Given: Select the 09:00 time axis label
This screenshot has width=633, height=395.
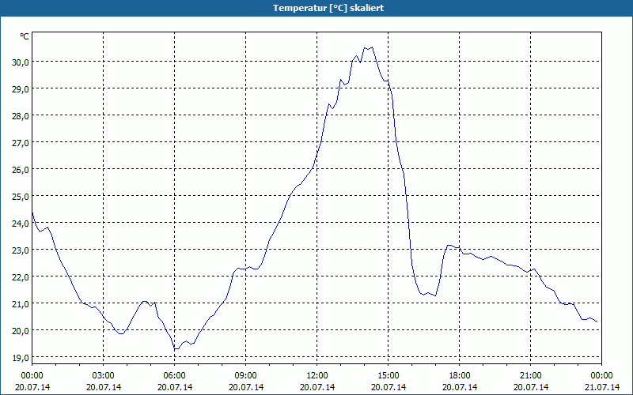Looking at the screenshot, I should click(246, 375).
